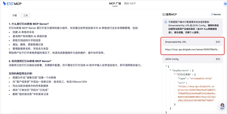This screenshot has width=227, height=114.
Task: Click bullet 查询用户有权限的 AI 表格列表
Action: pyautogui.click(x=30, y=36)
